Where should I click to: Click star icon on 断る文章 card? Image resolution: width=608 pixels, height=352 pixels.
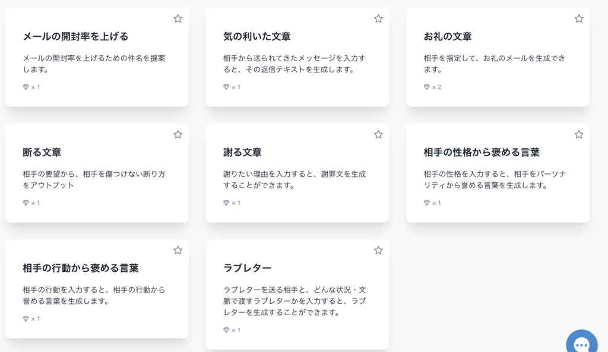click(178, 135)
